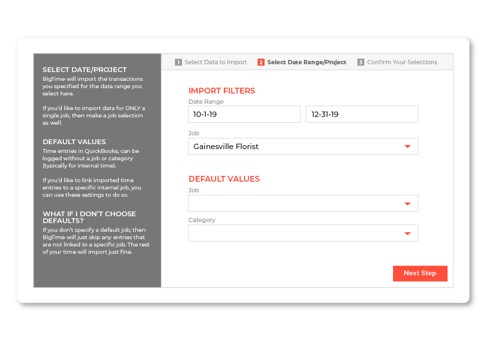Select the Select Date Range/Project tab
This screenshot has width=487, height=341.
click(307, 62)
